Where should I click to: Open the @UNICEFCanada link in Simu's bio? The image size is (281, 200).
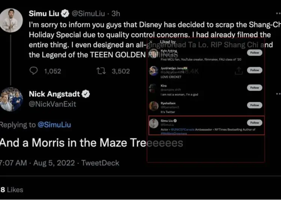tap(183, 129)
